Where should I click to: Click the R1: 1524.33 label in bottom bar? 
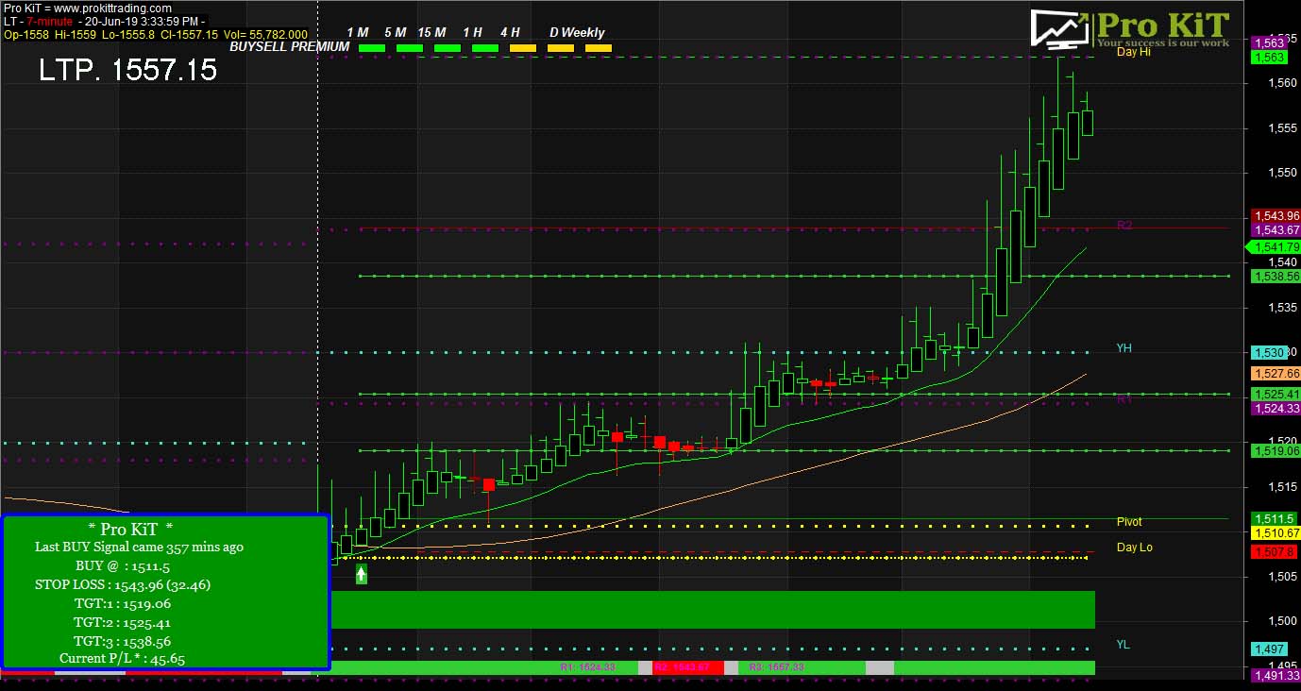pos(587,667)
